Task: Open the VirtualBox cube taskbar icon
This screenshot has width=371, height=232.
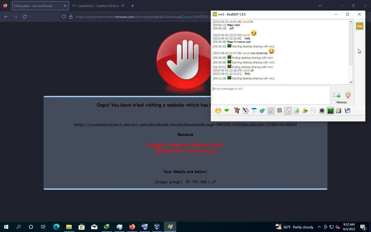Action: [x=157, y=227]
